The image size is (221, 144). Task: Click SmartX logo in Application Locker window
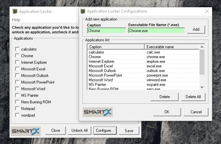(x=26, y=131)
